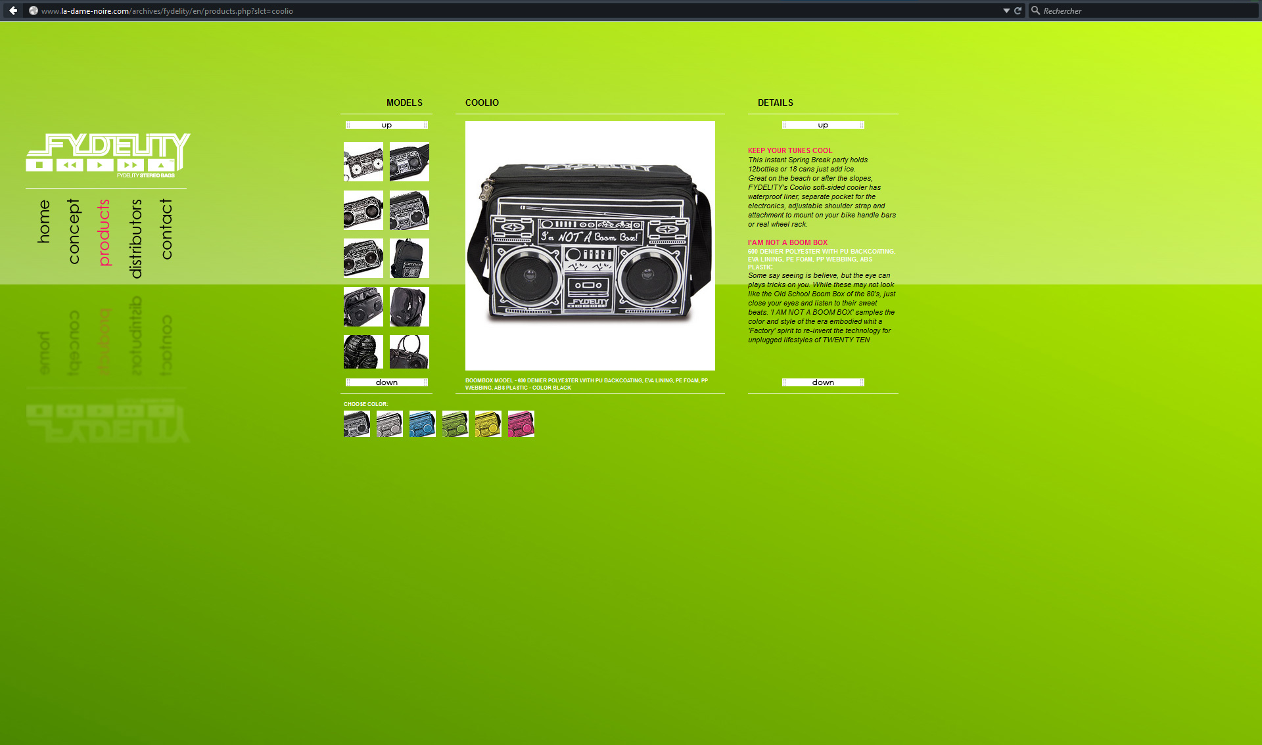Image resolution: width=1262 pixels, height=745 pixels.
Task: Choose the grey/white color swatch
Action: (x=390, y=424)
